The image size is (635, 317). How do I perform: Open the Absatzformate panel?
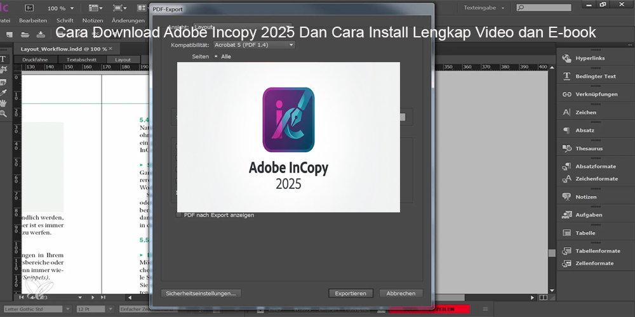[594, 166]
